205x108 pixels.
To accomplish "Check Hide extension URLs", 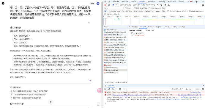I will 149,8.
